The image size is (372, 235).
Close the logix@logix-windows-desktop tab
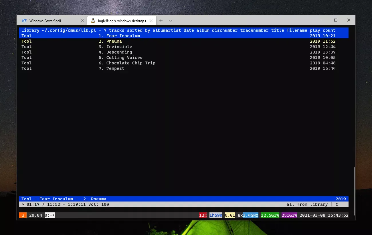click(x=152, y=21)
